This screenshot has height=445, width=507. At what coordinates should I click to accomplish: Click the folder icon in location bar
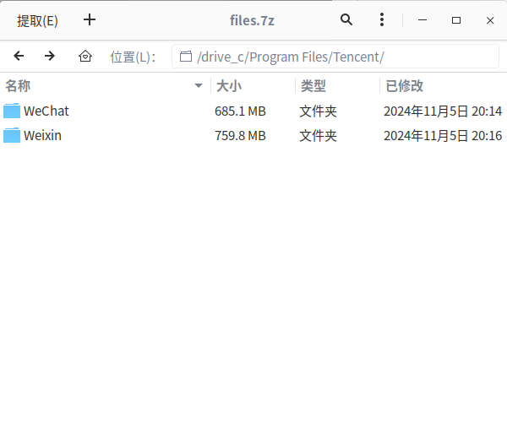186,57
